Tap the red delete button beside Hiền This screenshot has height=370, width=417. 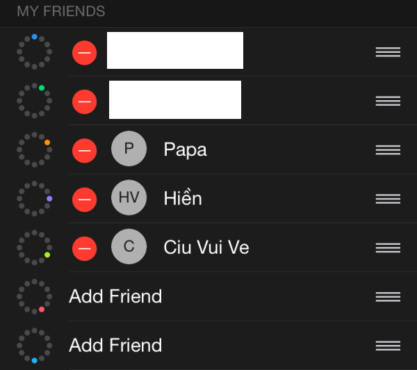pos(84,198)
